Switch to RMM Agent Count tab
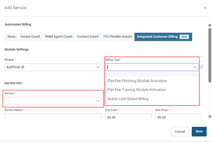Screen dimensions: 212x142 coord(59,37)
